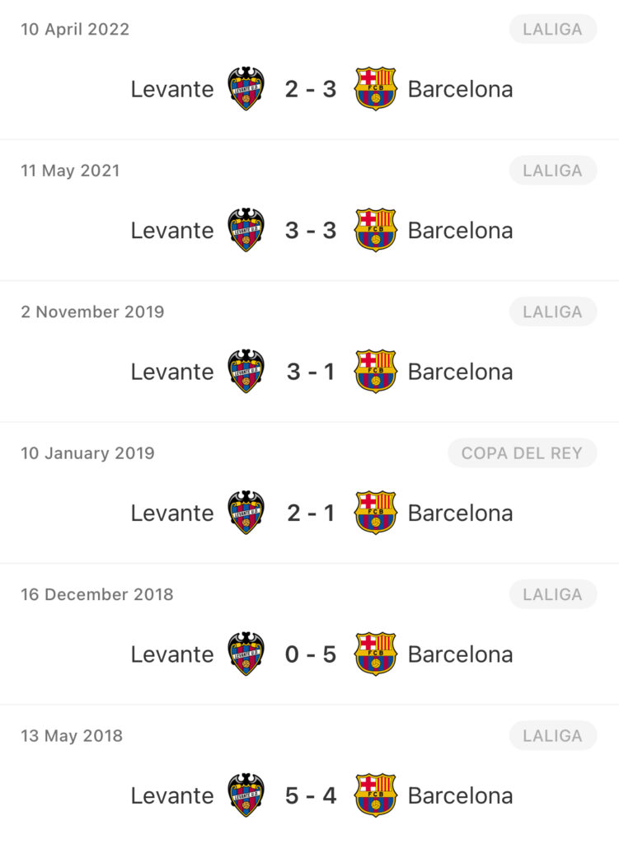This screenshot has width=619, height=844.
Task: Select the COPA DEL REY competition badge
Action: 522,453
